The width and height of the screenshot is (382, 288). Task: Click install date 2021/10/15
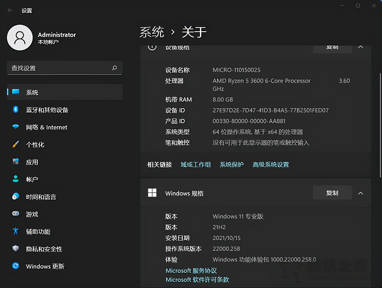pyautogui.click(x=227, y=238)
